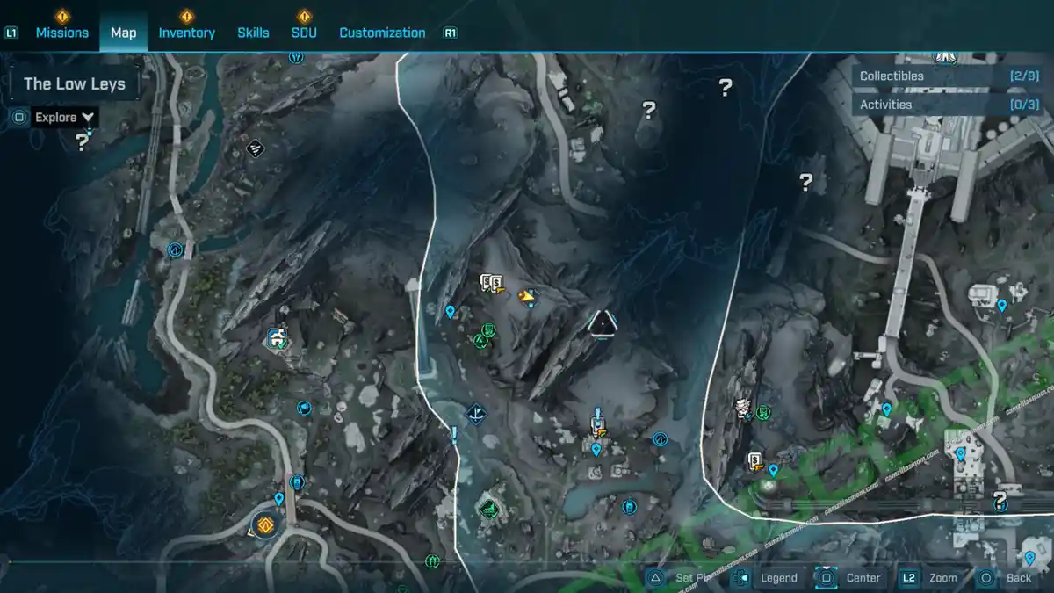Expand the Explore filter dropdown

[x=65, y=117]
